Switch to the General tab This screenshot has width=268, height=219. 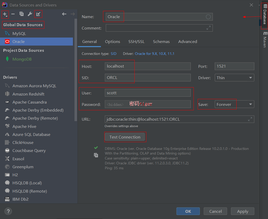coord(90,42)
